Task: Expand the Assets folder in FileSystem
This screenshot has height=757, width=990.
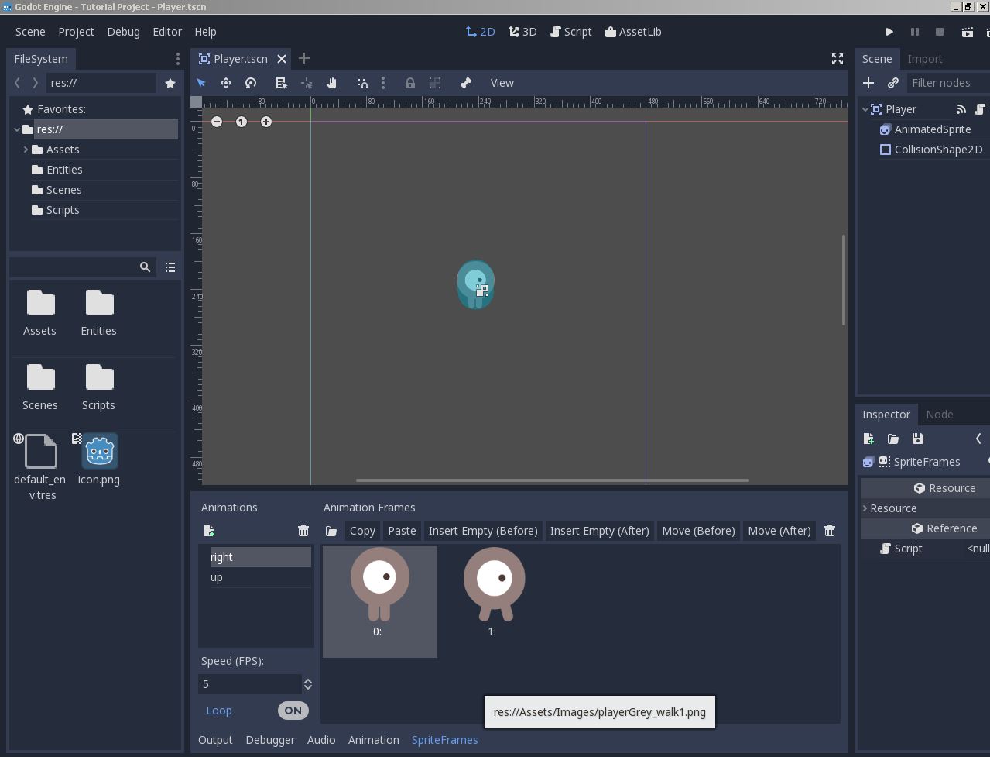Action: [26, 150]
